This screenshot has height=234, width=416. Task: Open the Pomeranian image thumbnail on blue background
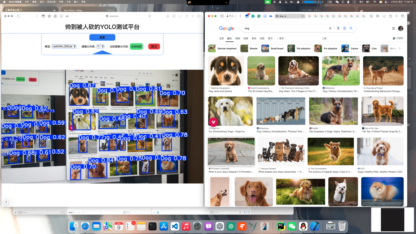tap(382, 192)
